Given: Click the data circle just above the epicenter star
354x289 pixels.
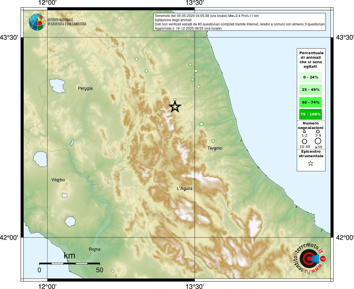Looking at the screenshot, I should (175, 100).
